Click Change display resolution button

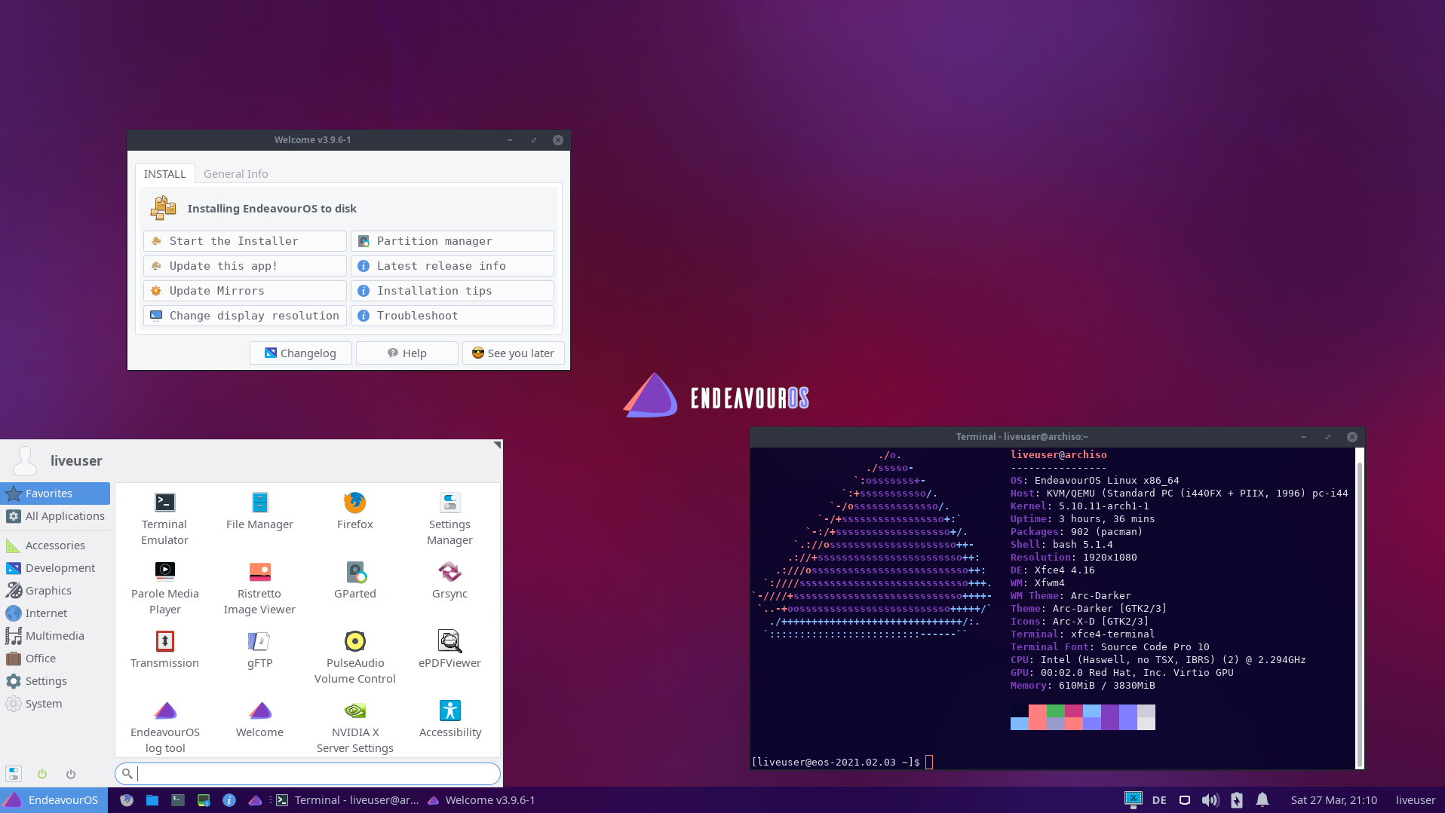[x=245, y=316]
